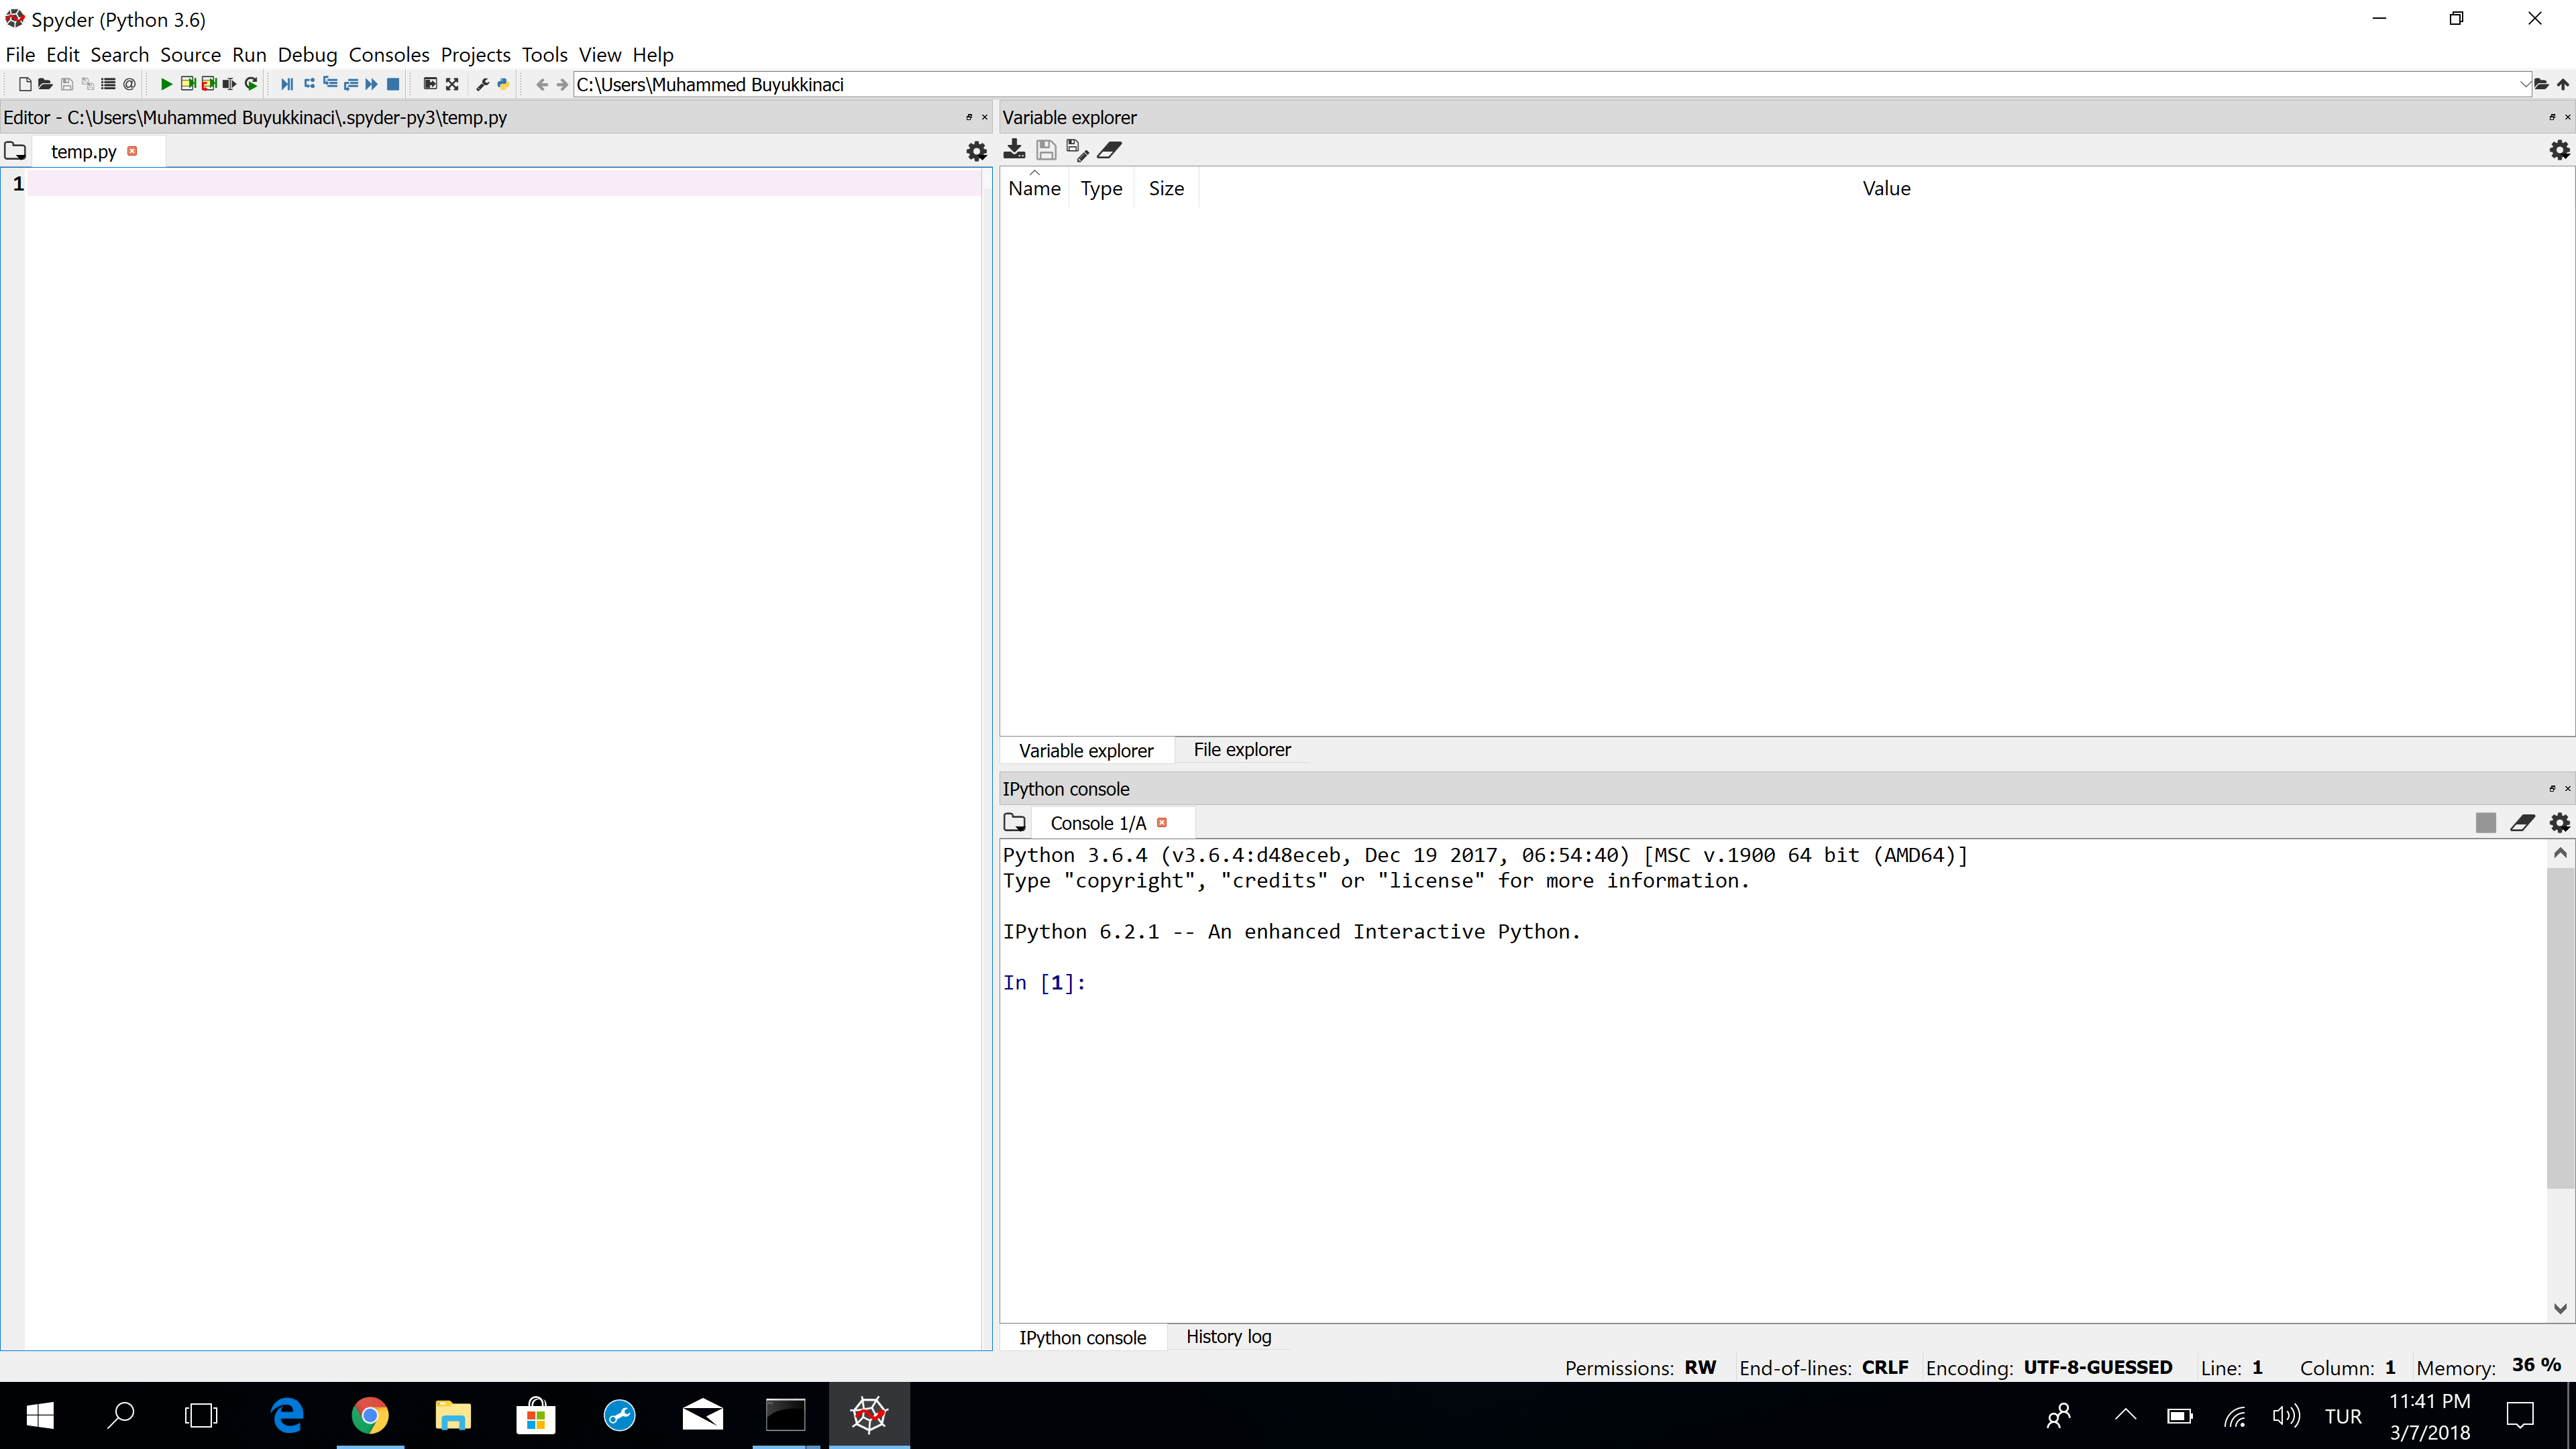Open the IPython console options gear
The image size is (2576, 1449).
point(2559,823)
